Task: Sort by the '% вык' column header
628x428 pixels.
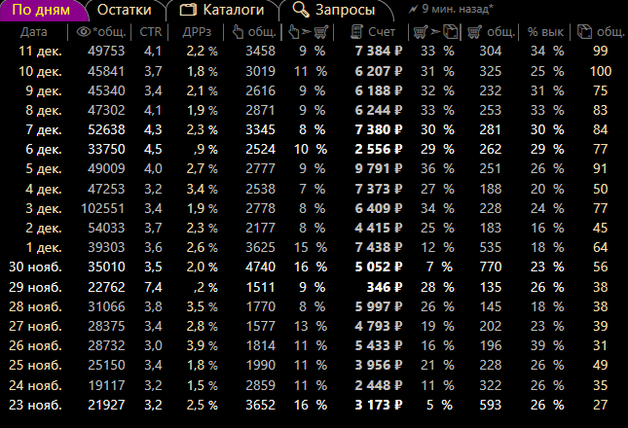Action: coord(545,31)
